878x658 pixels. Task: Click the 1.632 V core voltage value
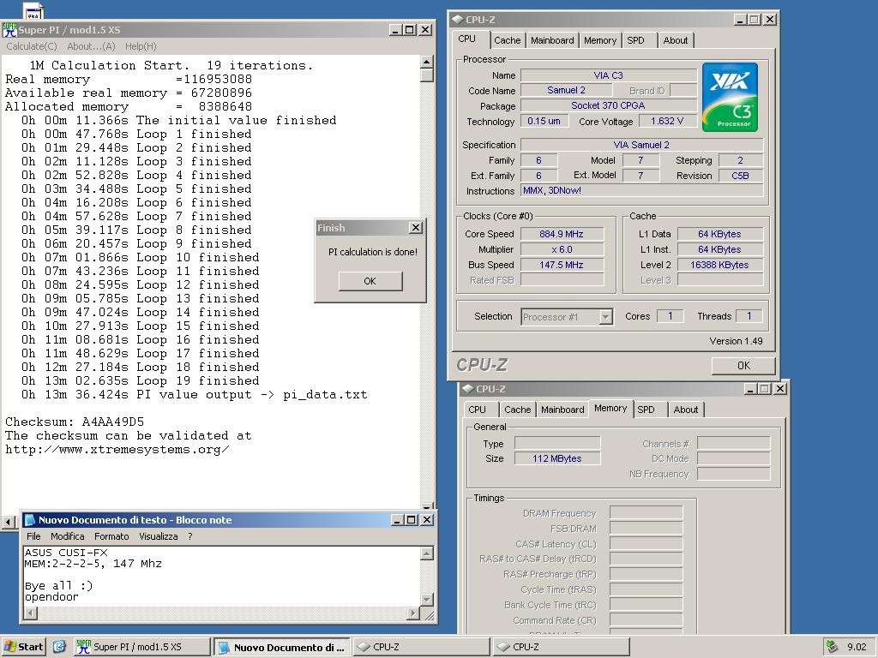pyautogui.click(x=667, y=121)
